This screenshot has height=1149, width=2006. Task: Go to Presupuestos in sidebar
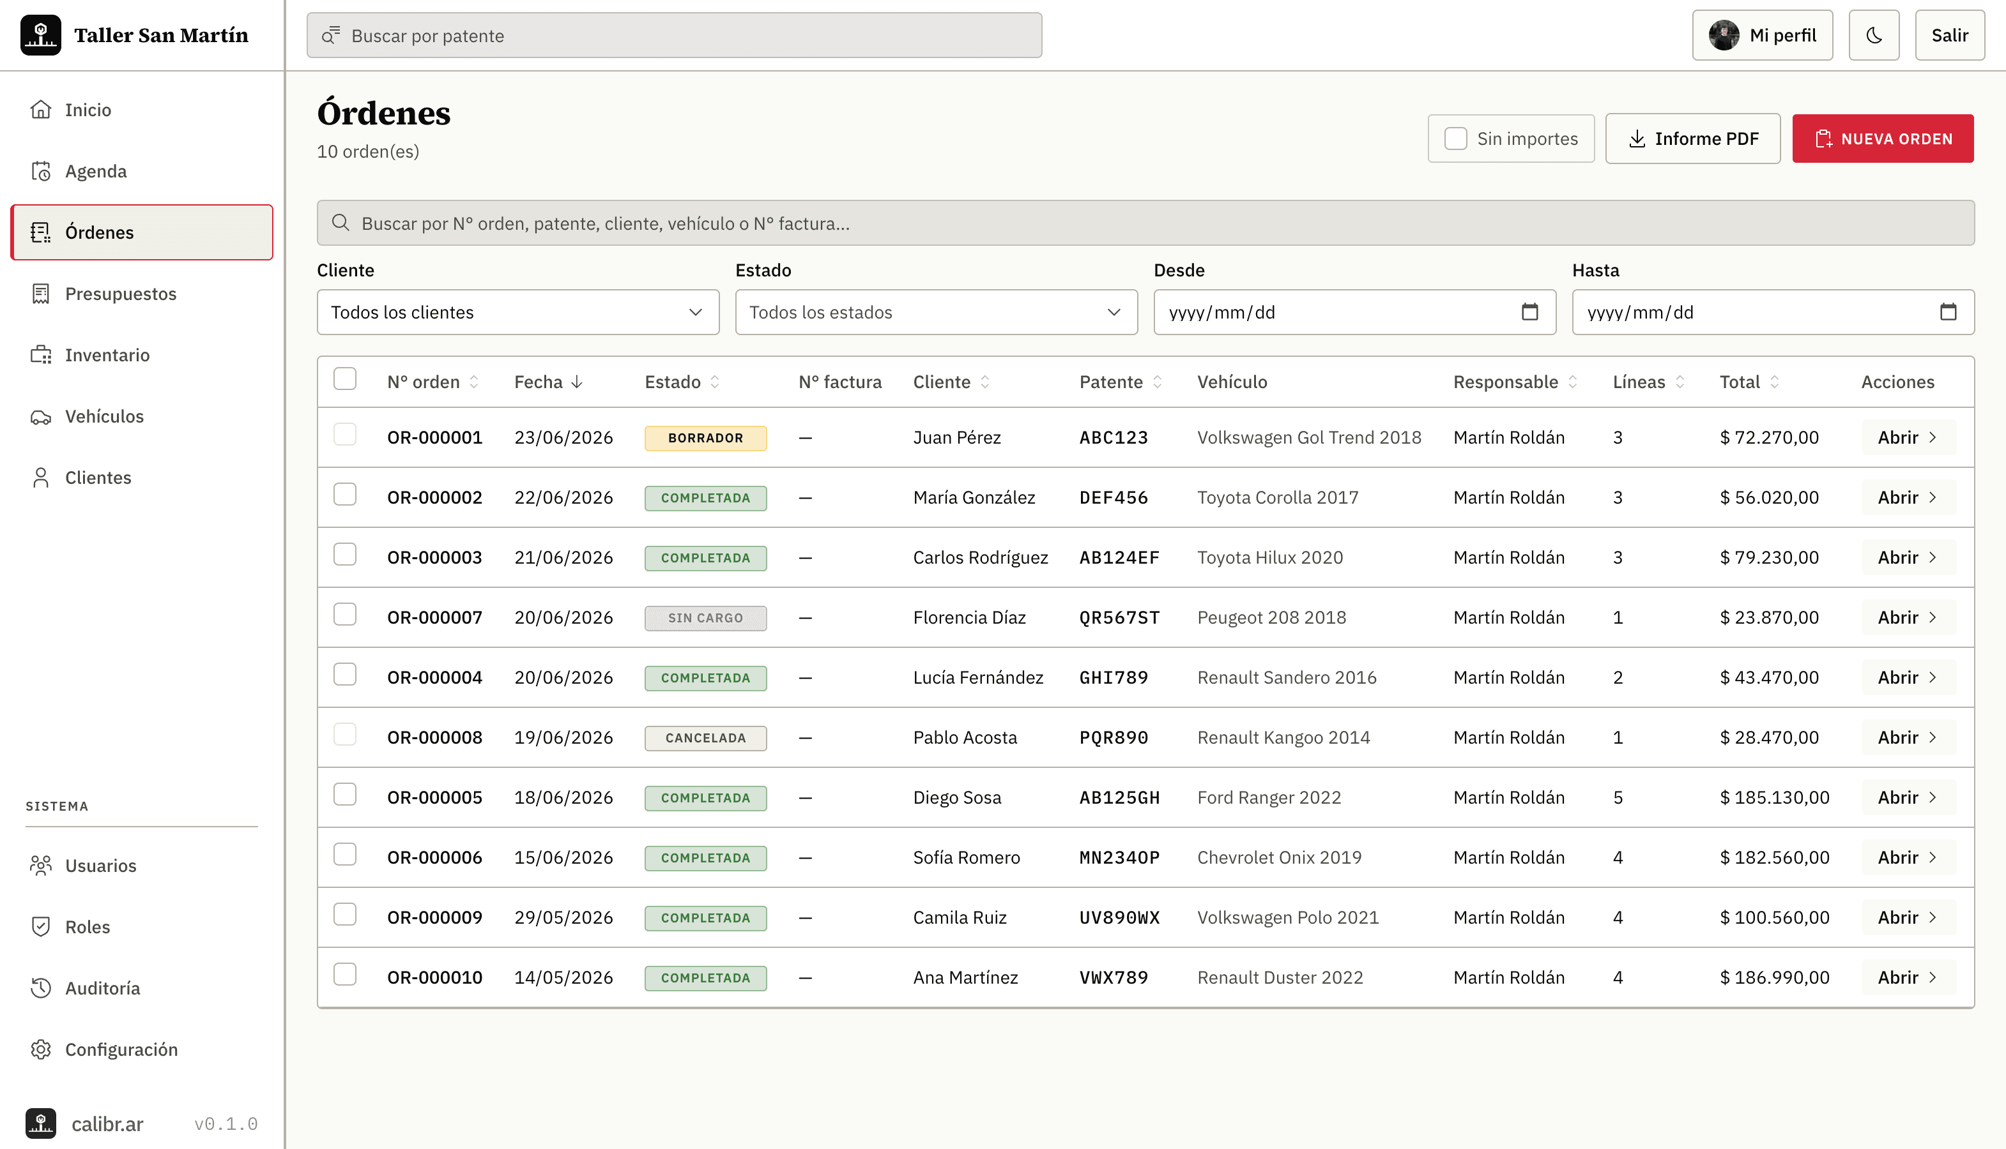tap(142, 294)
